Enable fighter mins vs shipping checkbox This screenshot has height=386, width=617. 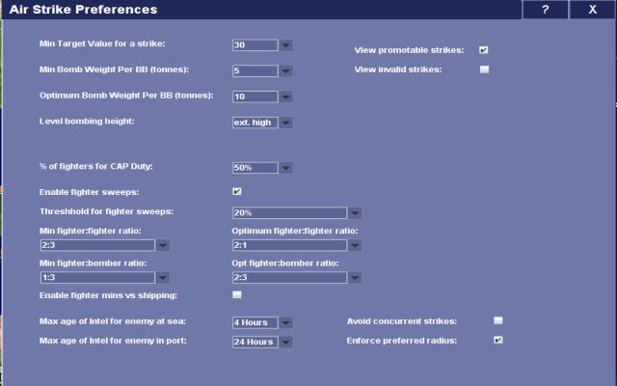237,294
